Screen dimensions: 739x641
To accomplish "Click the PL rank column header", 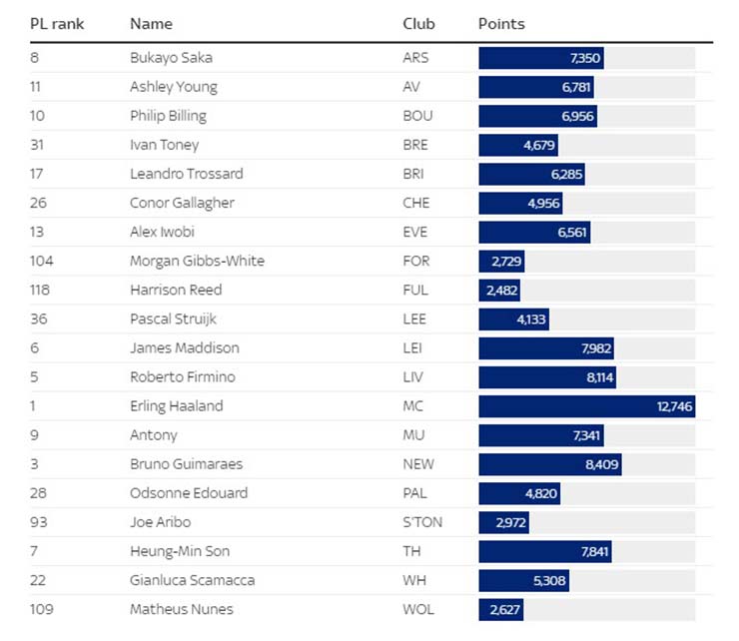I will (x=57, y=24).
